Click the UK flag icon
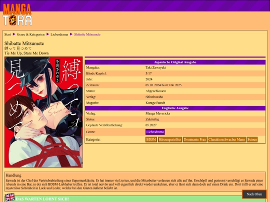This screenshot has height=202, width=270. tap(10, 198)
